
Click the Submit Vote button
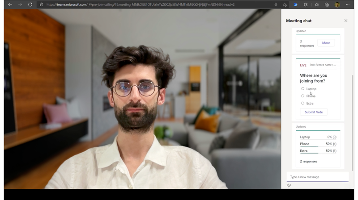314,112
